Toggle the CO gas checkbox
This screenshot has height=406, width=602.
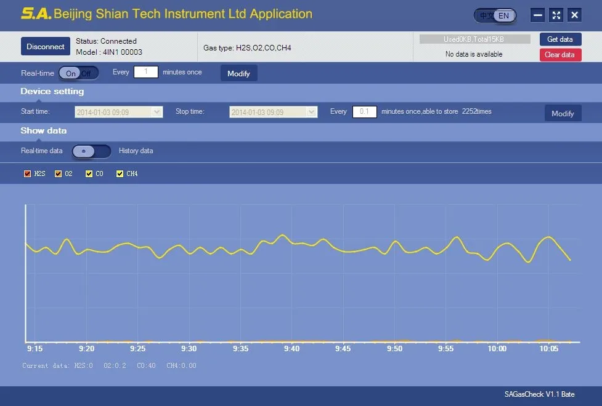[x=89, y=174]
